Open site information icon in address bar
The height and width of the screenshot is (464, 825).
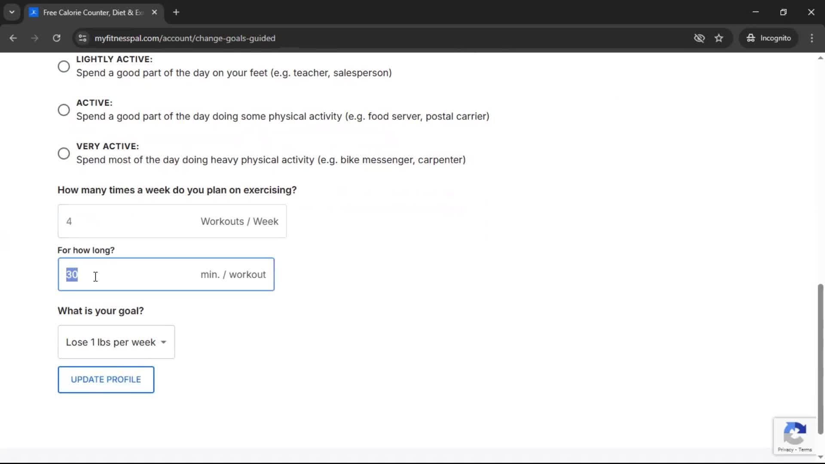pyautogui.click(x=82, y=38)
